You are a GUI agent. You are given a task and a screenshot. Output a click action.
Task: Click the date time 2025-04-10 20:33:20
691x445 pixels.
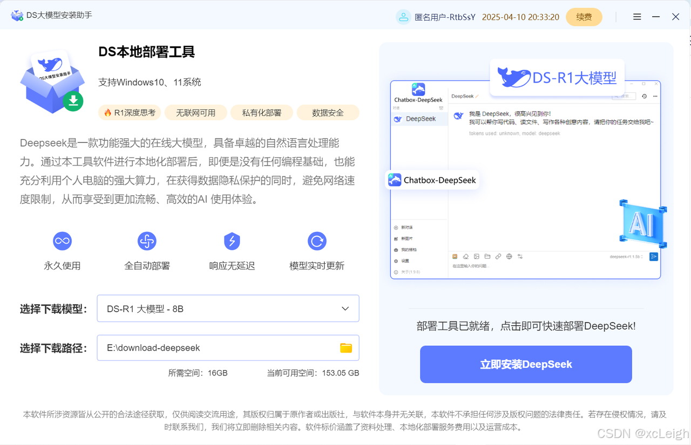(x=520, y=17)
